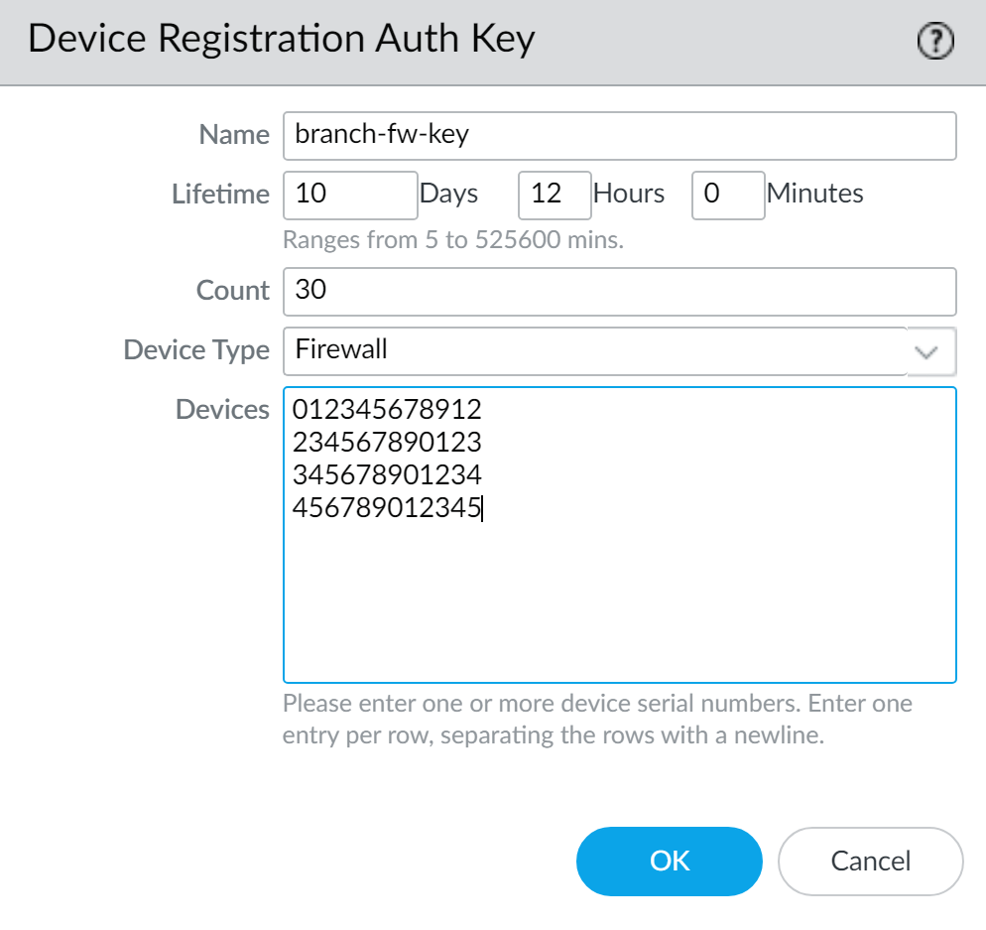This screenshot has height=930, width=986.
Task: Expand the Device Type chevron arrow
Action: 930,351
